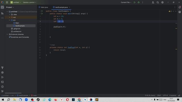
Task: Select the untitled.iml file
Action: [16, 31]
